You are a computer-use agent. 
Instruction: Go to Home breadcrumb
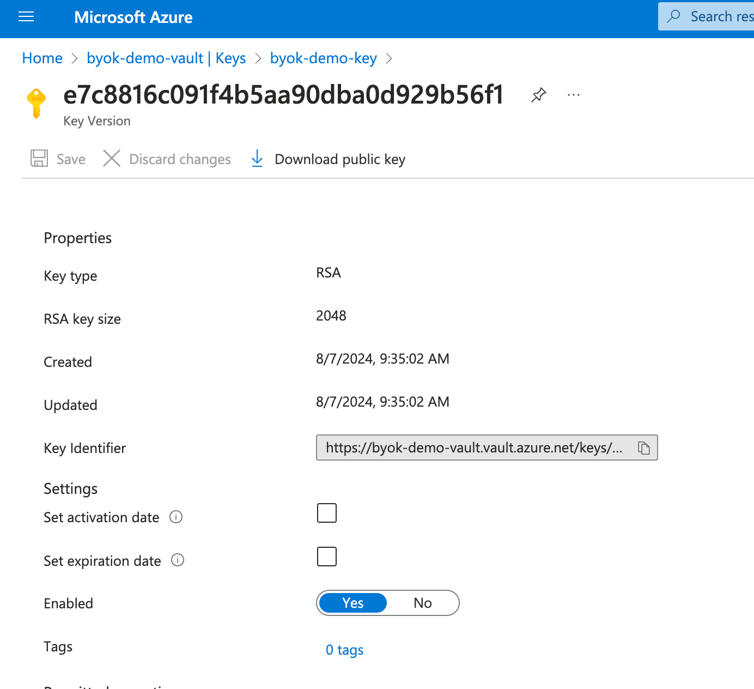pyautogui.click(x=42, y=58)
